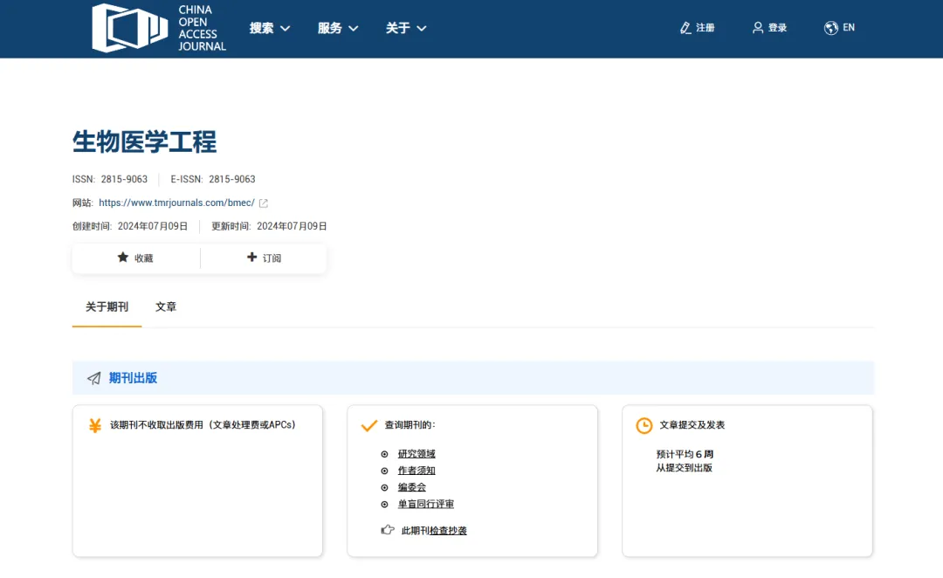Click the 该期刊不收取出版费用 text
The image size is (943, 578).
203,425
